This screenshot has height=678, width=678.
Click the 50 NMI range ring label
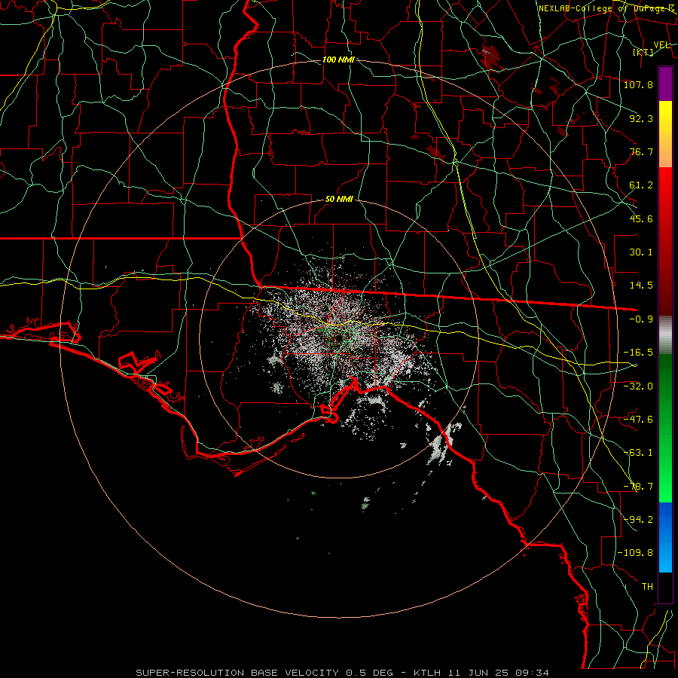point(339,200)
